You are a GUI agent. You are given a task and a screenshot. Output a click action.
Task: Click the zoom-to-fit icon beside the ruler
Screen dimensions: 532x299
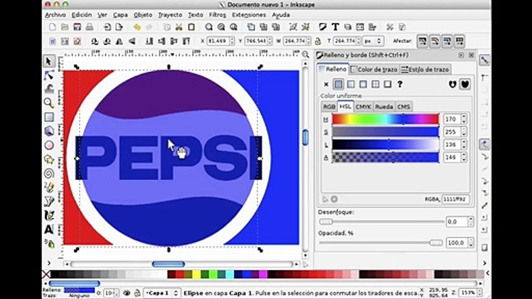point(305,54)
